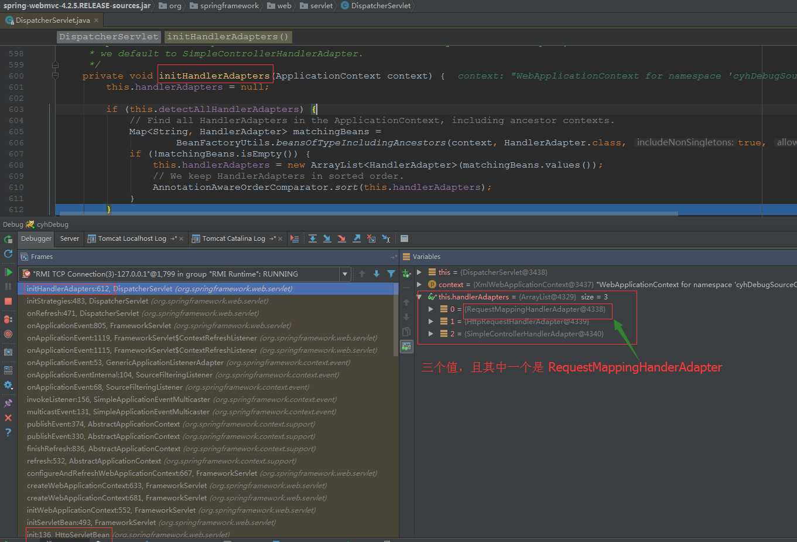Collapse the this.handlerAdapters node
This screenshot has width=797, height=542.
(419, 296)
